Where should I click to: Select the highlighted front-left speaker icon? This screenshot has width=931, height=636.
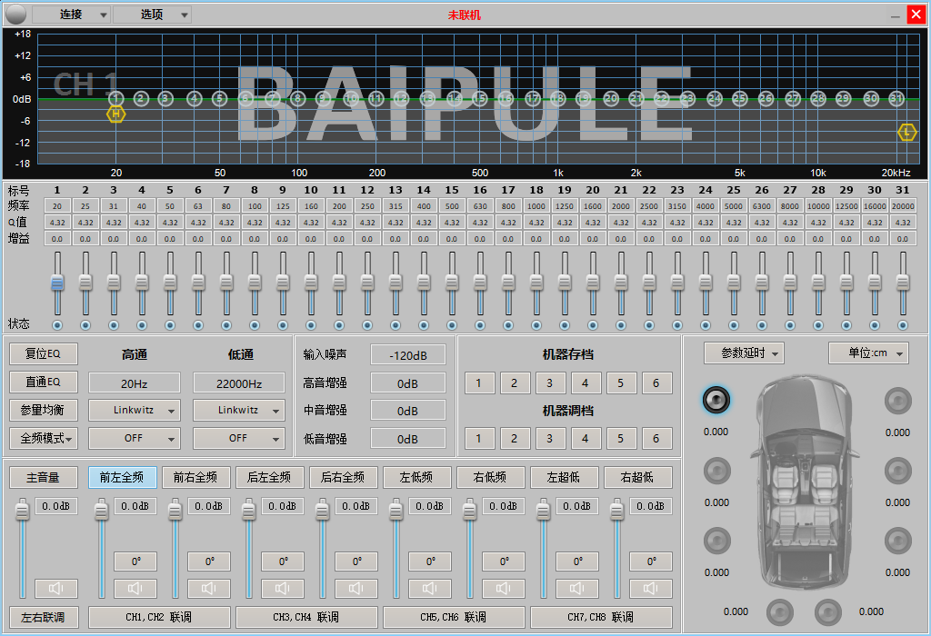pyautogui.click(x=716, y=401)
